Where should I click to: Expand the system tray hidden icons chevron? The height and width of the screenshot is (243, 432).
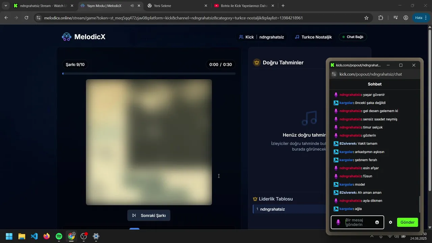pyautogui.click(x=372, y=236)
